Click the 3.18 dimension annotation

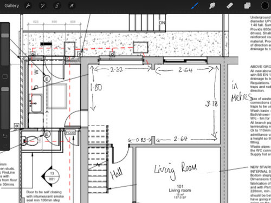tap(211, 103)
